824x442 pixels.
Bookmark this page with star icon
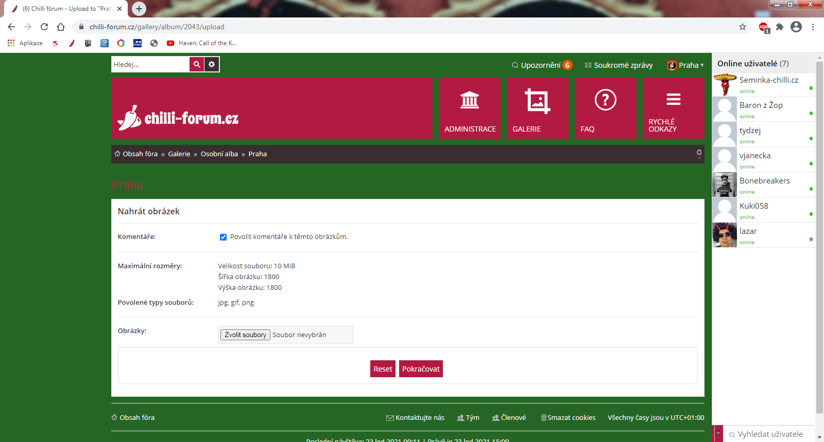pos(742,27)
